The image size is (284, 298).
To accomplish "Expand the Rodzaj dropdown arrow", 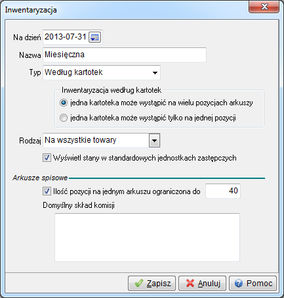I will point(155,140).
